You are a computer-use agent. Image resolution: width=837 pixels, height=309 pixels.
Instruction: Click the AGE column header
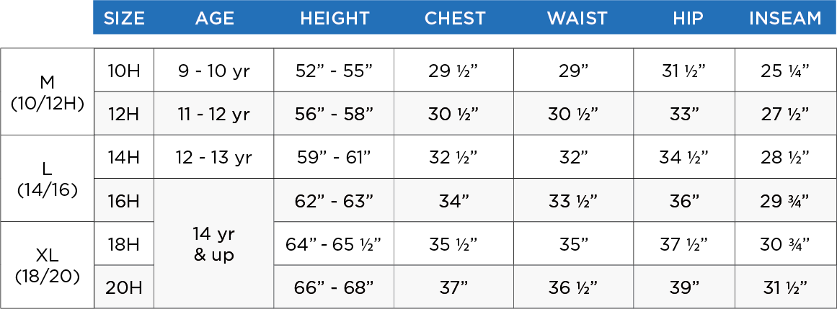[214, 18]
